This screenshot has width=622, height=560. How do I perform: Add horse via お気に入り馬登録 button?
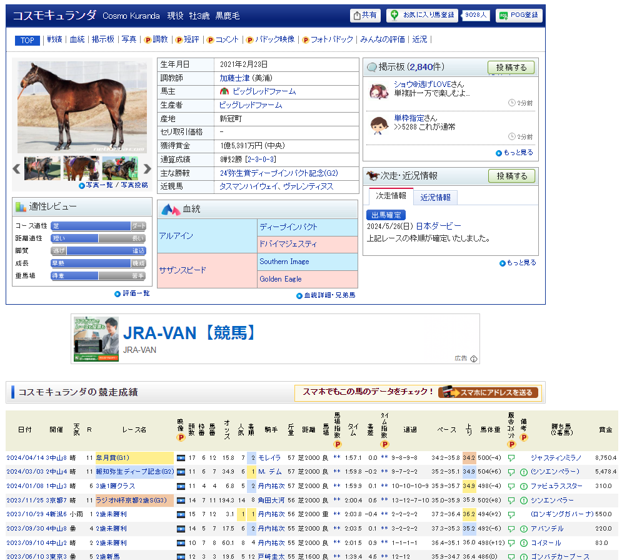[422, 15]
